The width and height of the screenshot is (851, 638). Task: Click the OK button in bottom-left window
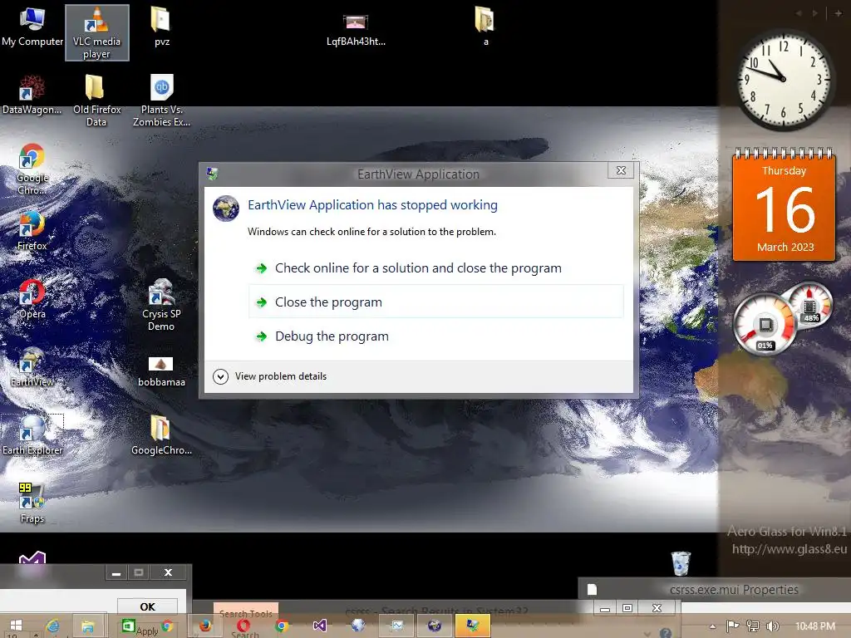(x=147, y=606)
